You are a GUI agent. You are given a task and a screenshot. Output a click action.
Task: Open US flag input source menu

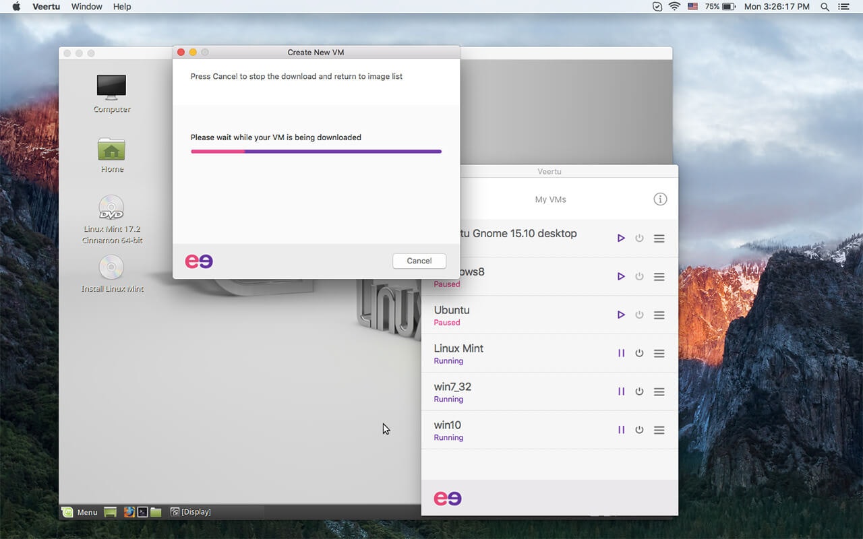pos(693,7)
